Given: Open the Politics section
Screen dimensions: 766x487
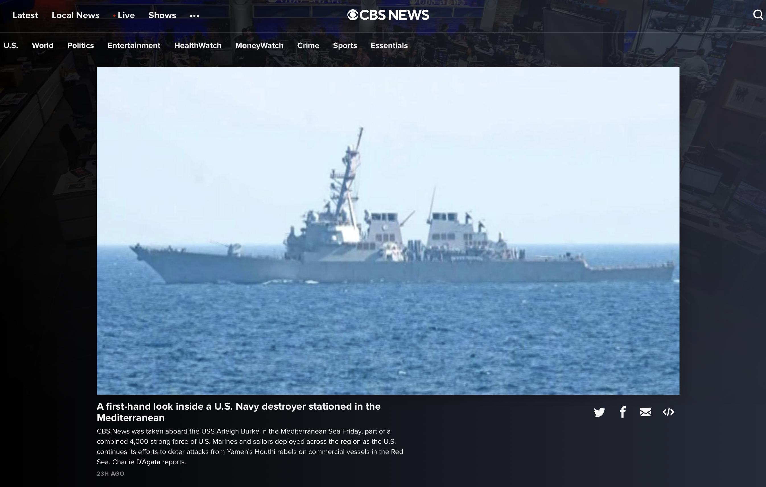Looking at the screenshot, I should click(x=81, y=46).
